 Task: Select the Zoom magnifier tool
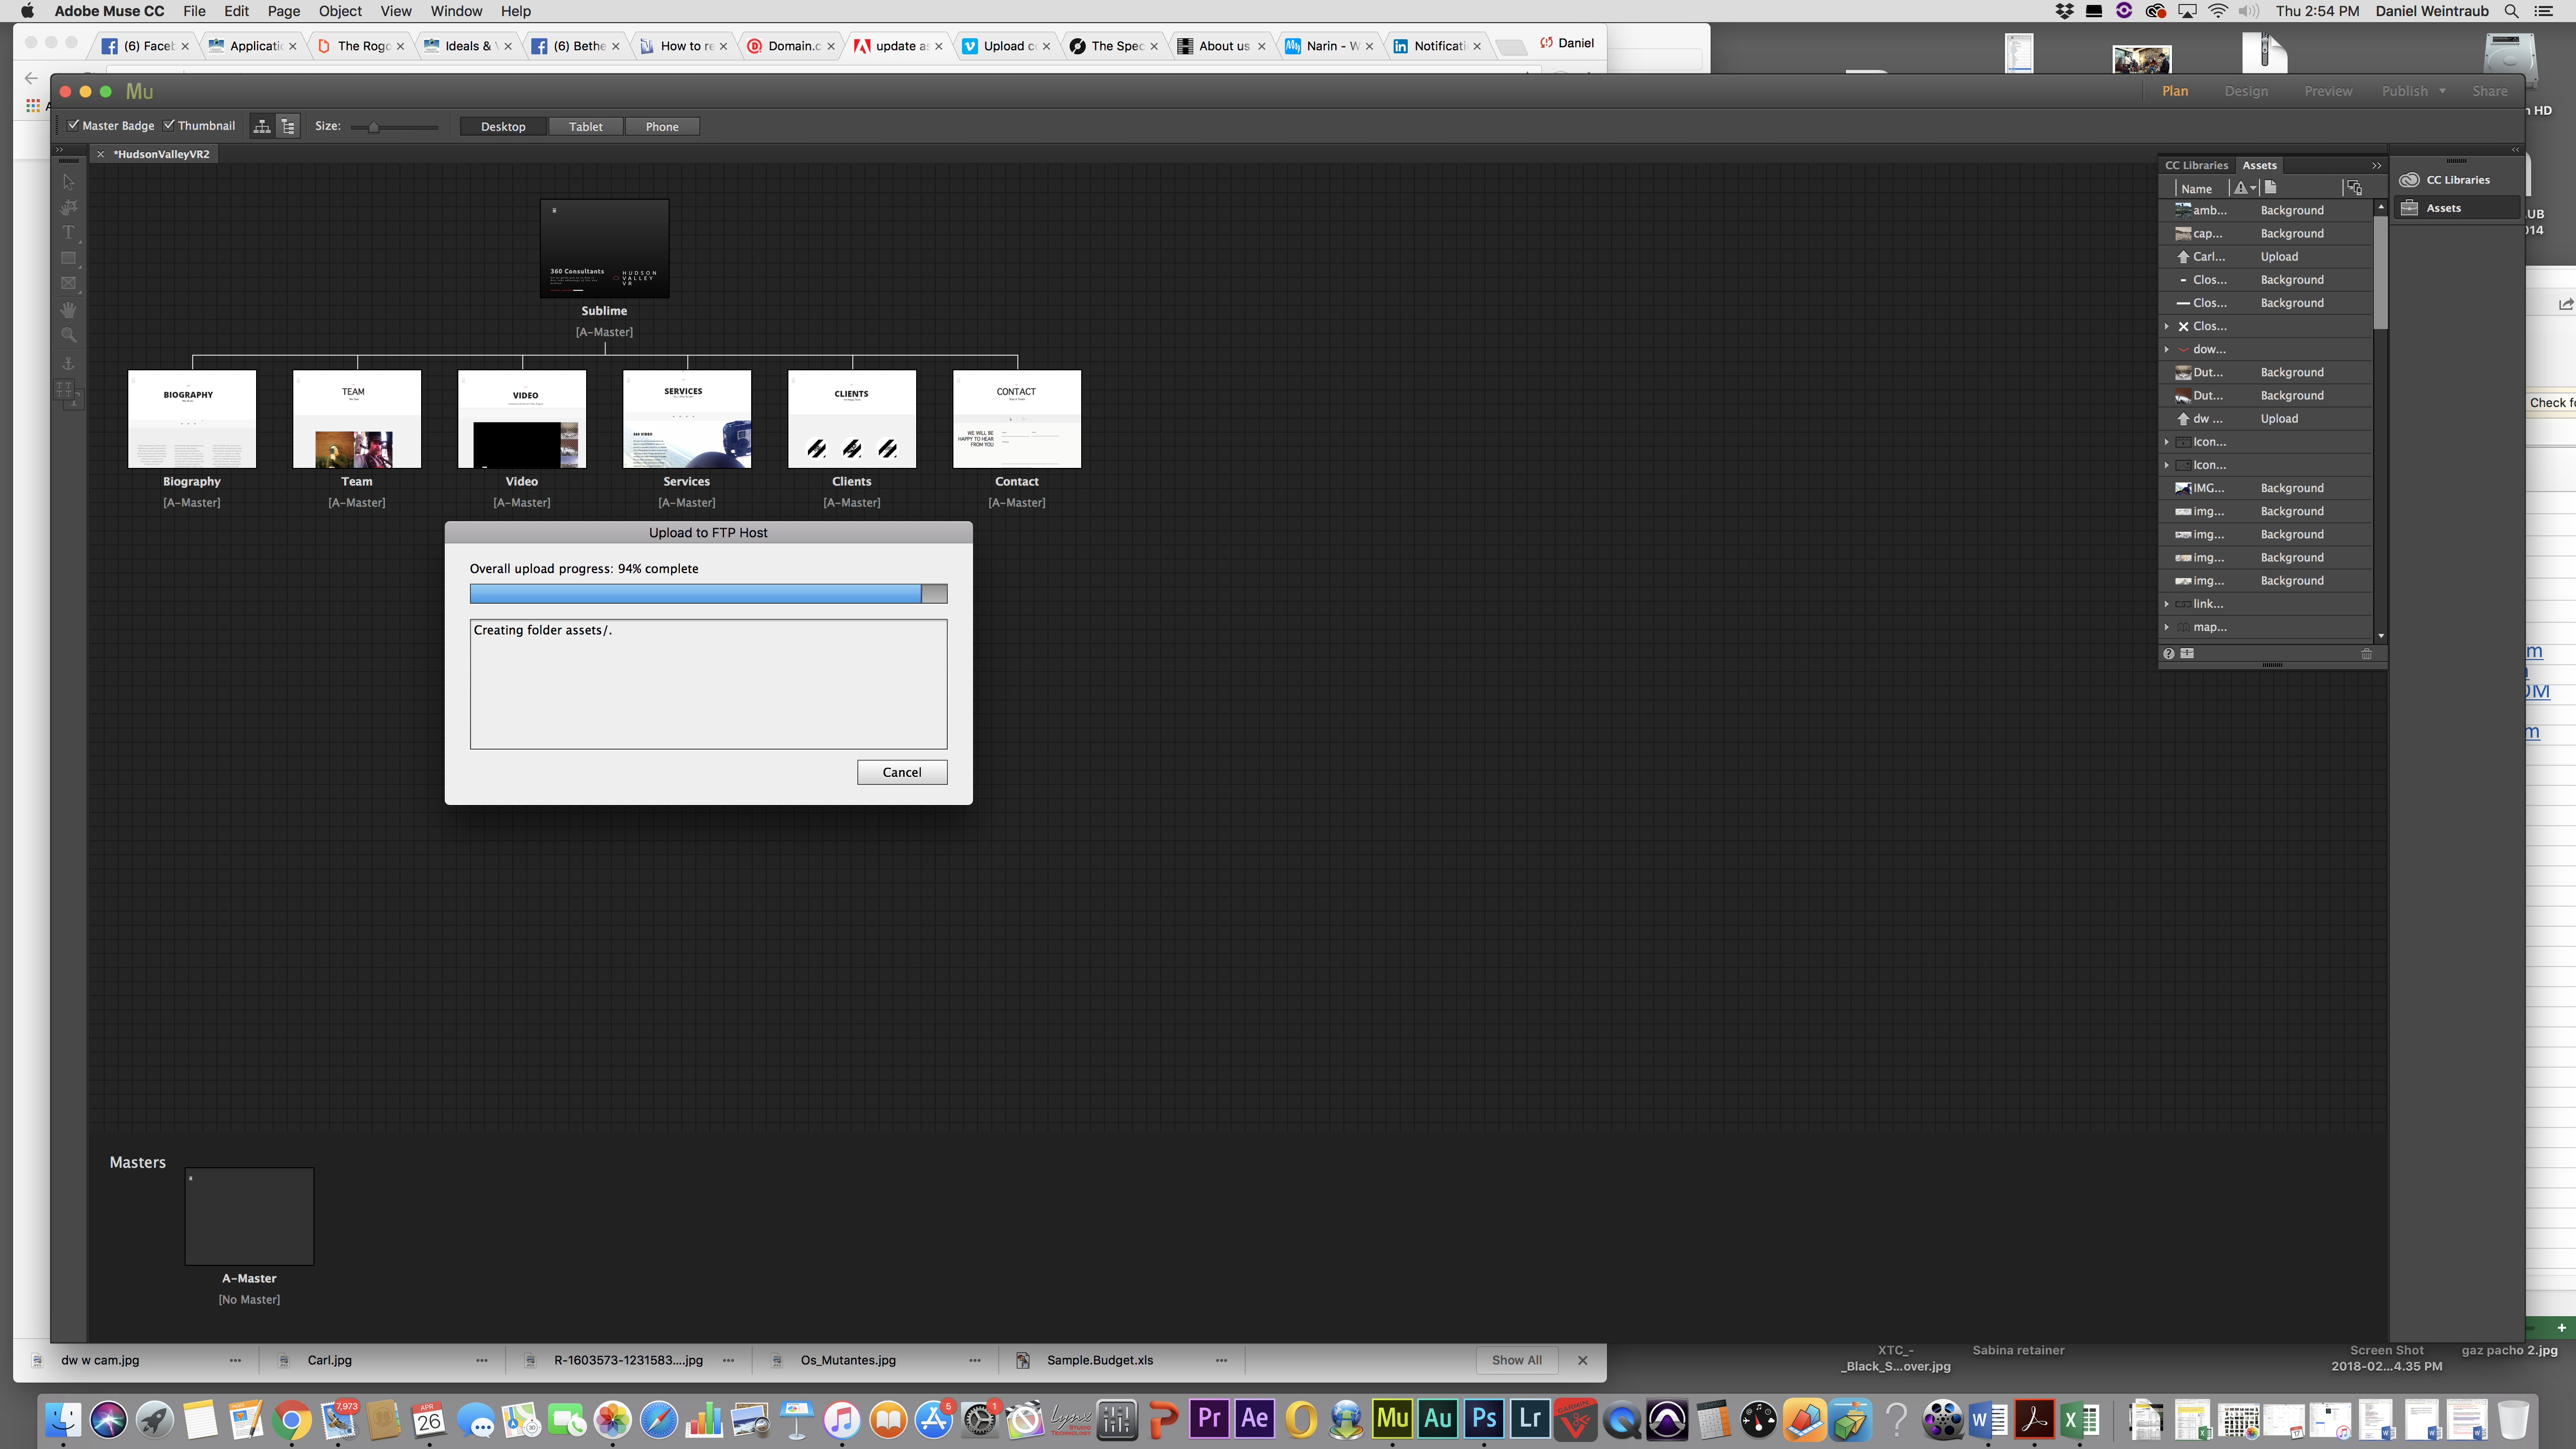coord(68,335)
